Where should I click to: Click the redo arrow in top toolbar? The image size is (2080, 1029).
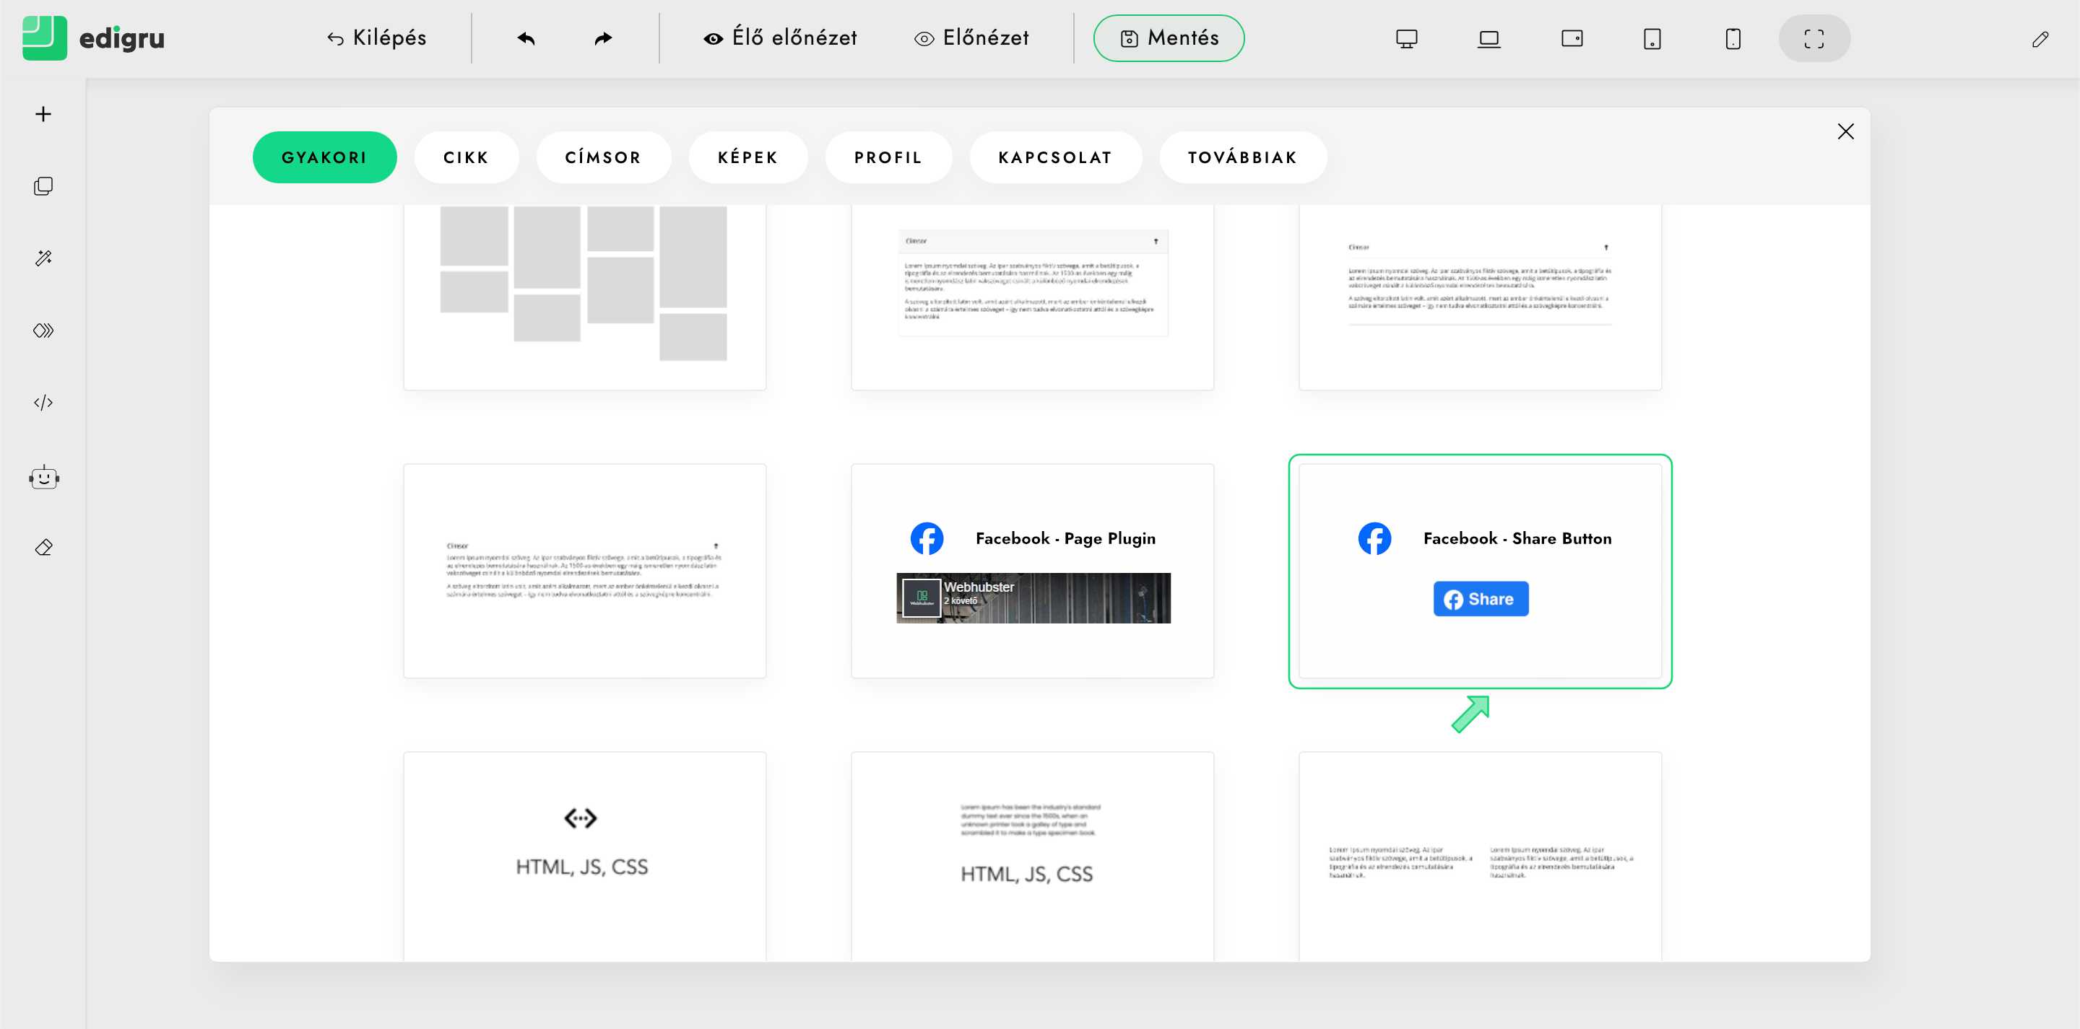[x=603, y=38]
